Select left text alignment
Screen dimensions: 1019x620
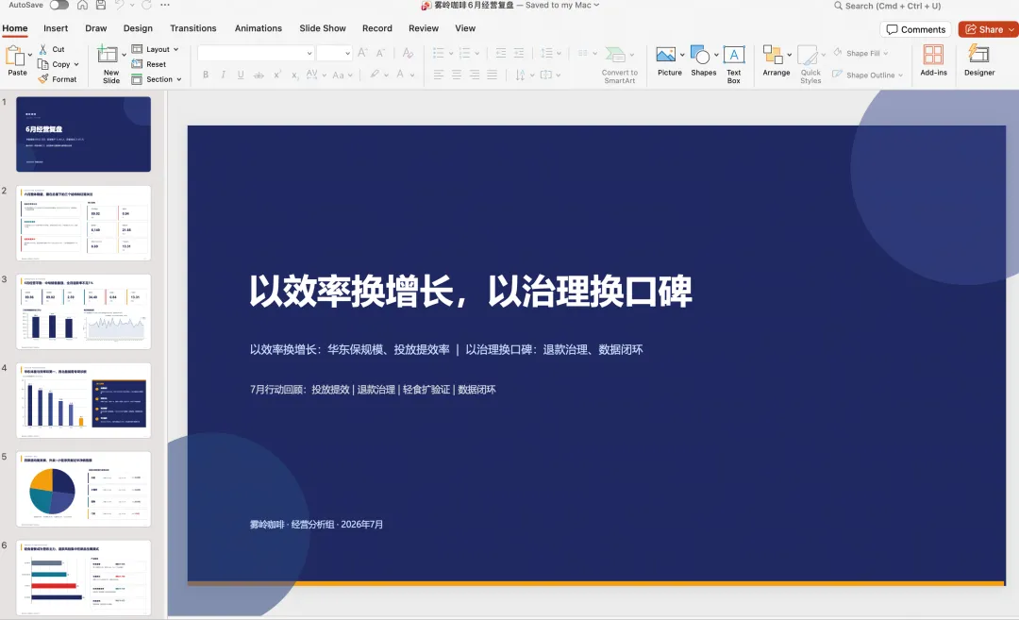439,75
